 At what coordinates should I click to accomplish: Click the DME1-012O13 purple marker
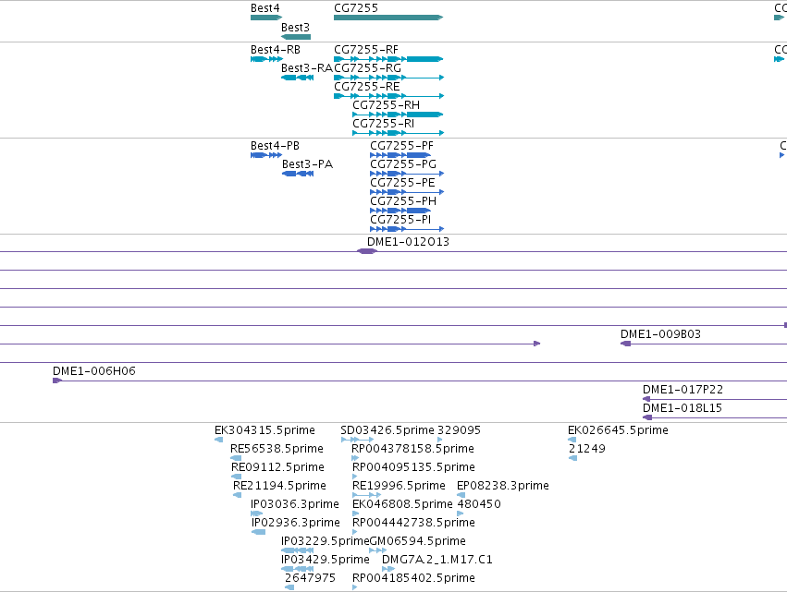pyautogui.click(x=366, y=251)
